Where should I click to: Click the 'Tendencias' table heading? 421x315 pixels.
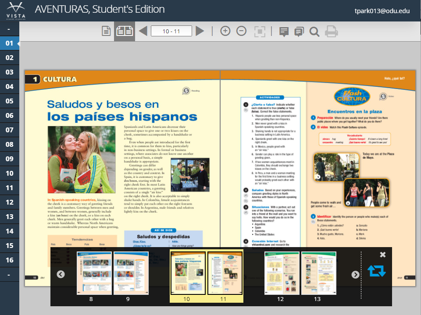82,239
